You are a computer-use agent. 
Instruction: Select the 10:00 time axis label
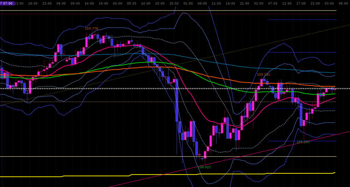[x=146, y=3]
